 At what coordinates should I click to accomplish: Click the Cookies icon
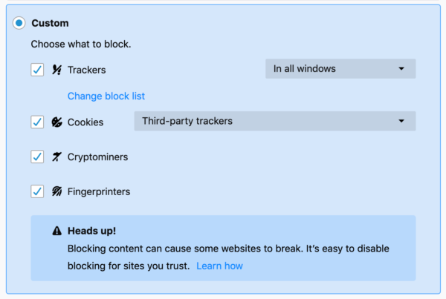[57, 122]
